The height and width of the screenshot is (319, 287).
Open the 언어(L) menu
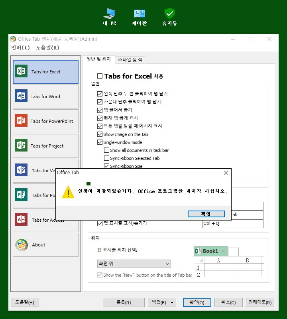[21, 47]
